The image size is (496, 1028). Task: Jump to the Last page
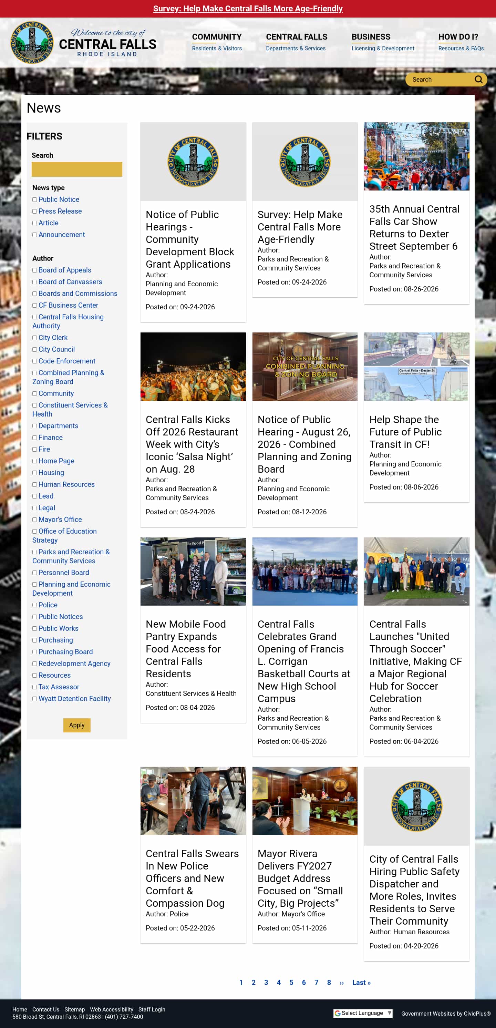[x=362, y=983]
